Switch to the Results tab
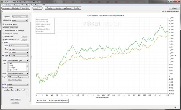 (x=49, y=8)
